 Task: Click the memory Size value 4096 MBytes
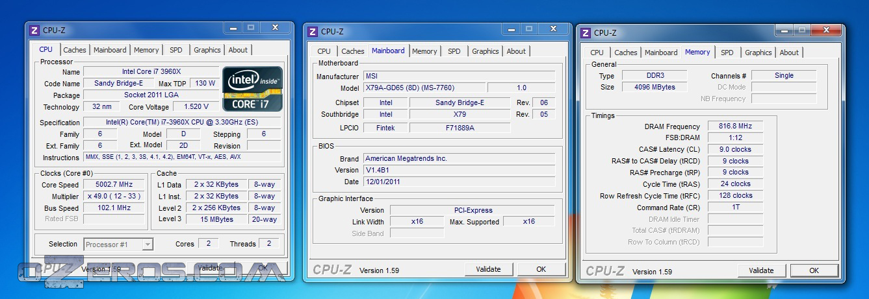pos(655,87)
